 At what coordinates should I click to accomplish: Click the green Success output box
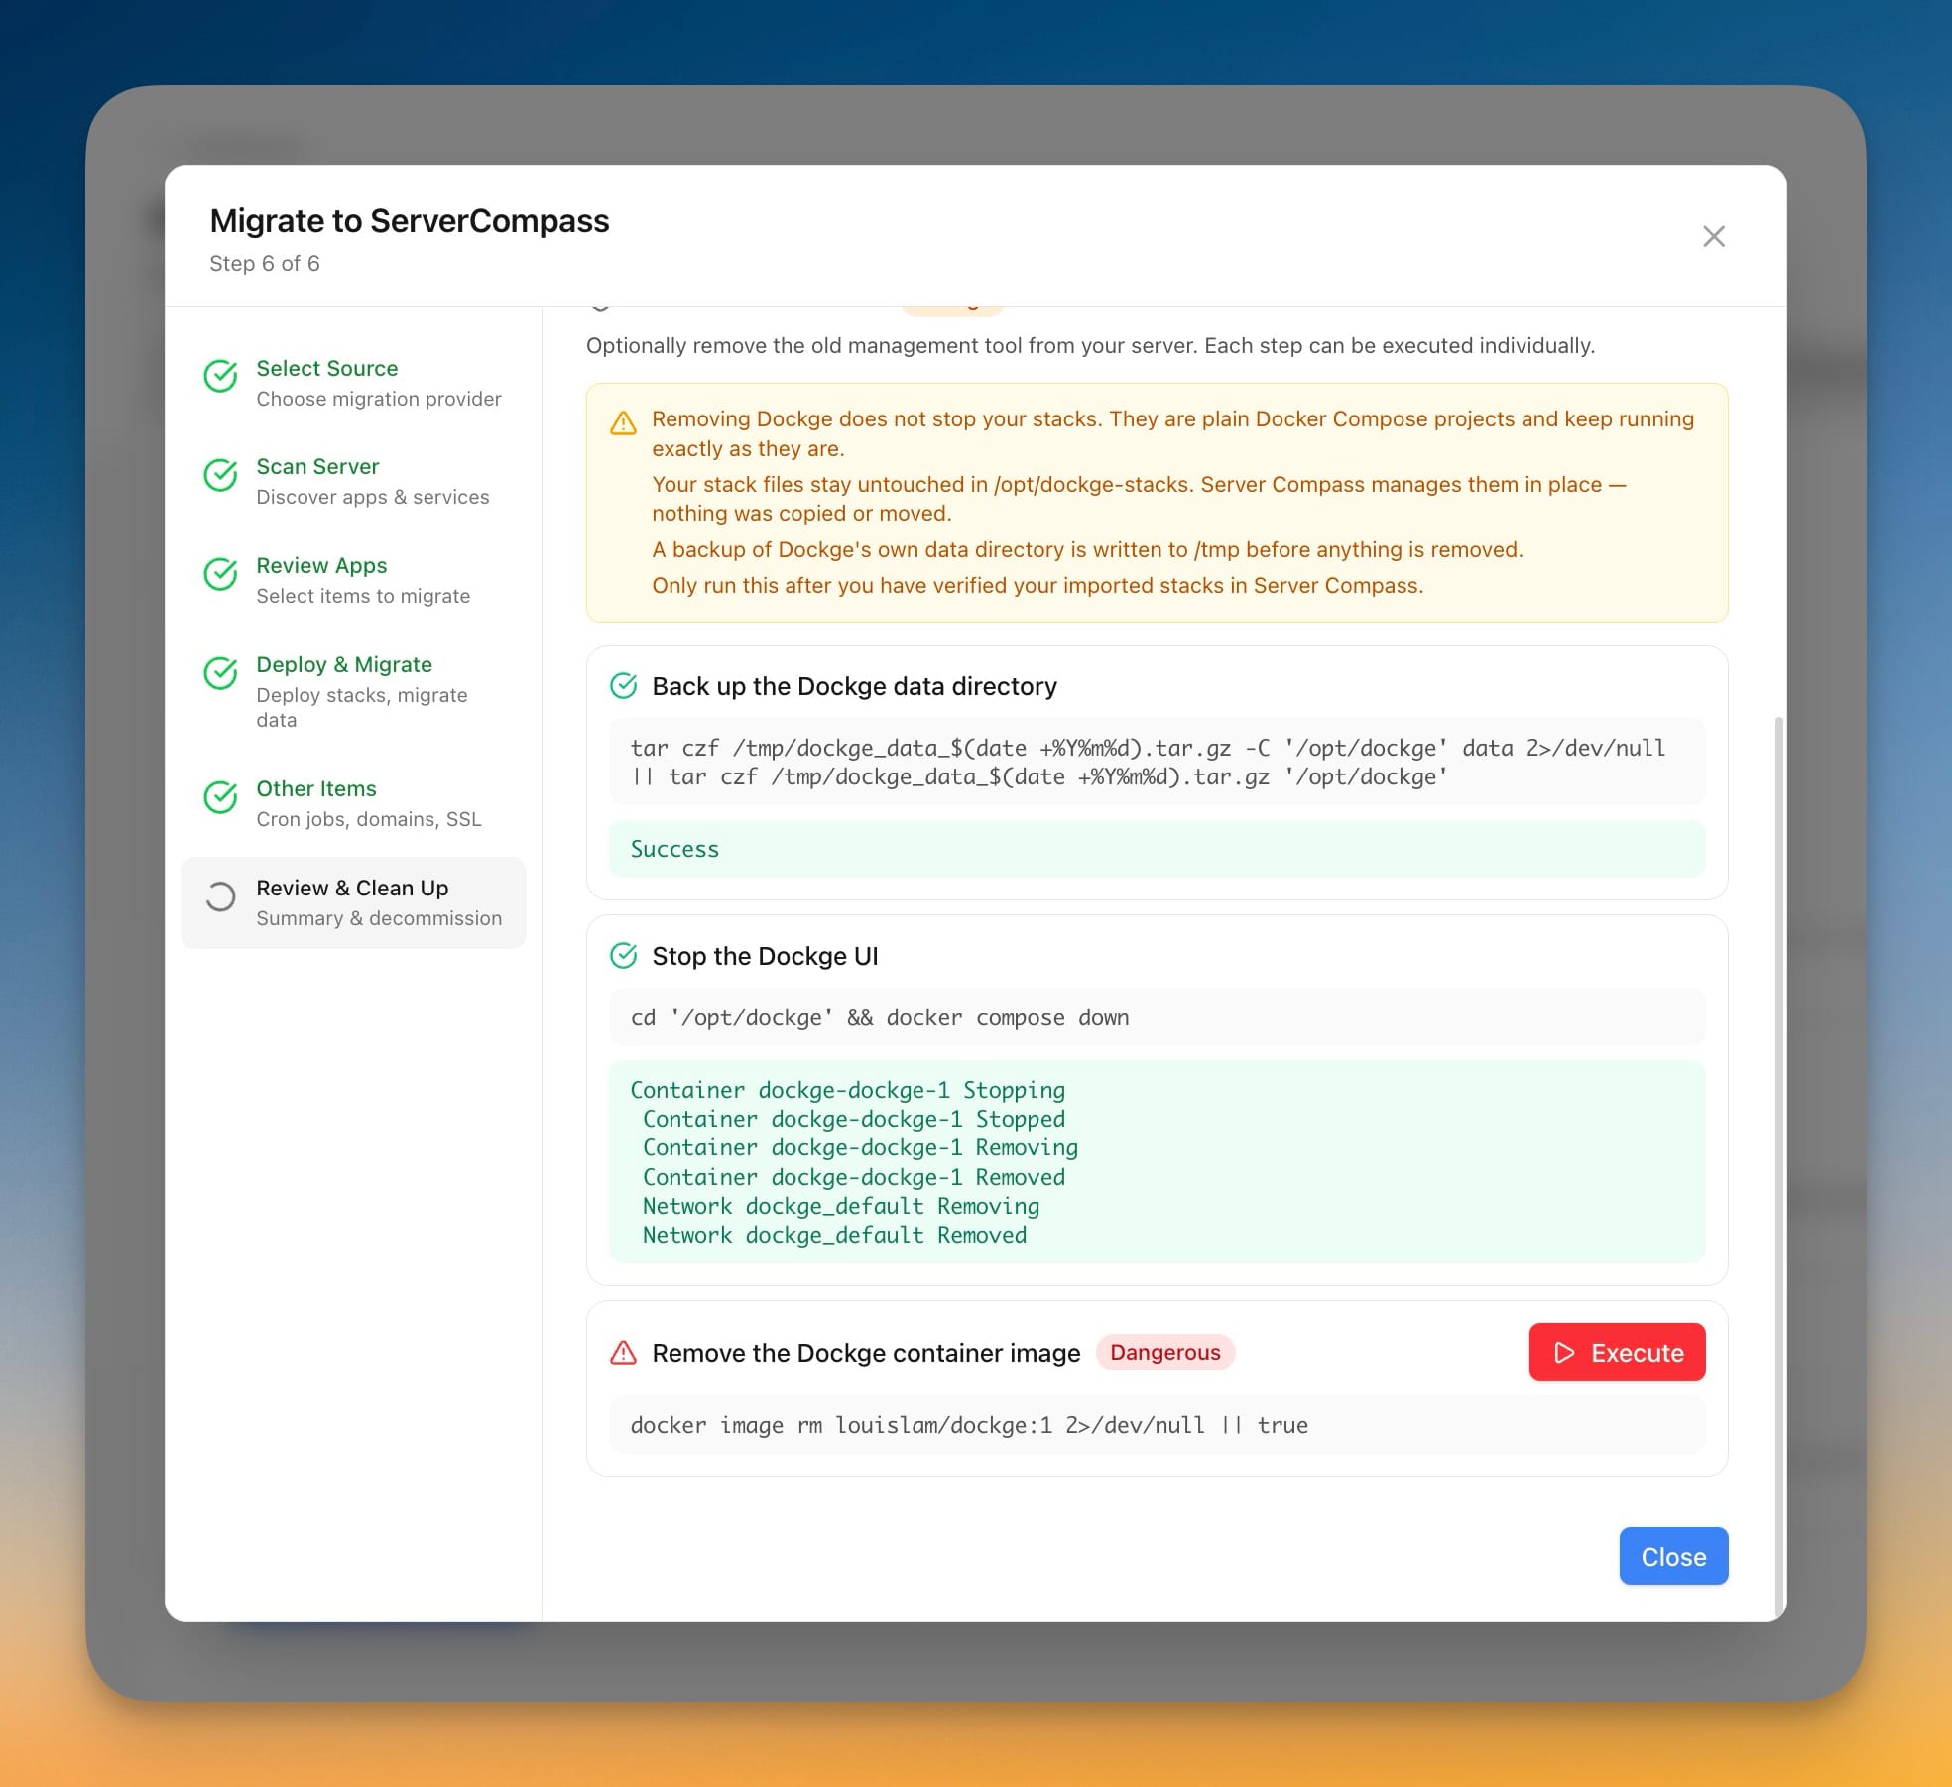[x=1157, y=849]
